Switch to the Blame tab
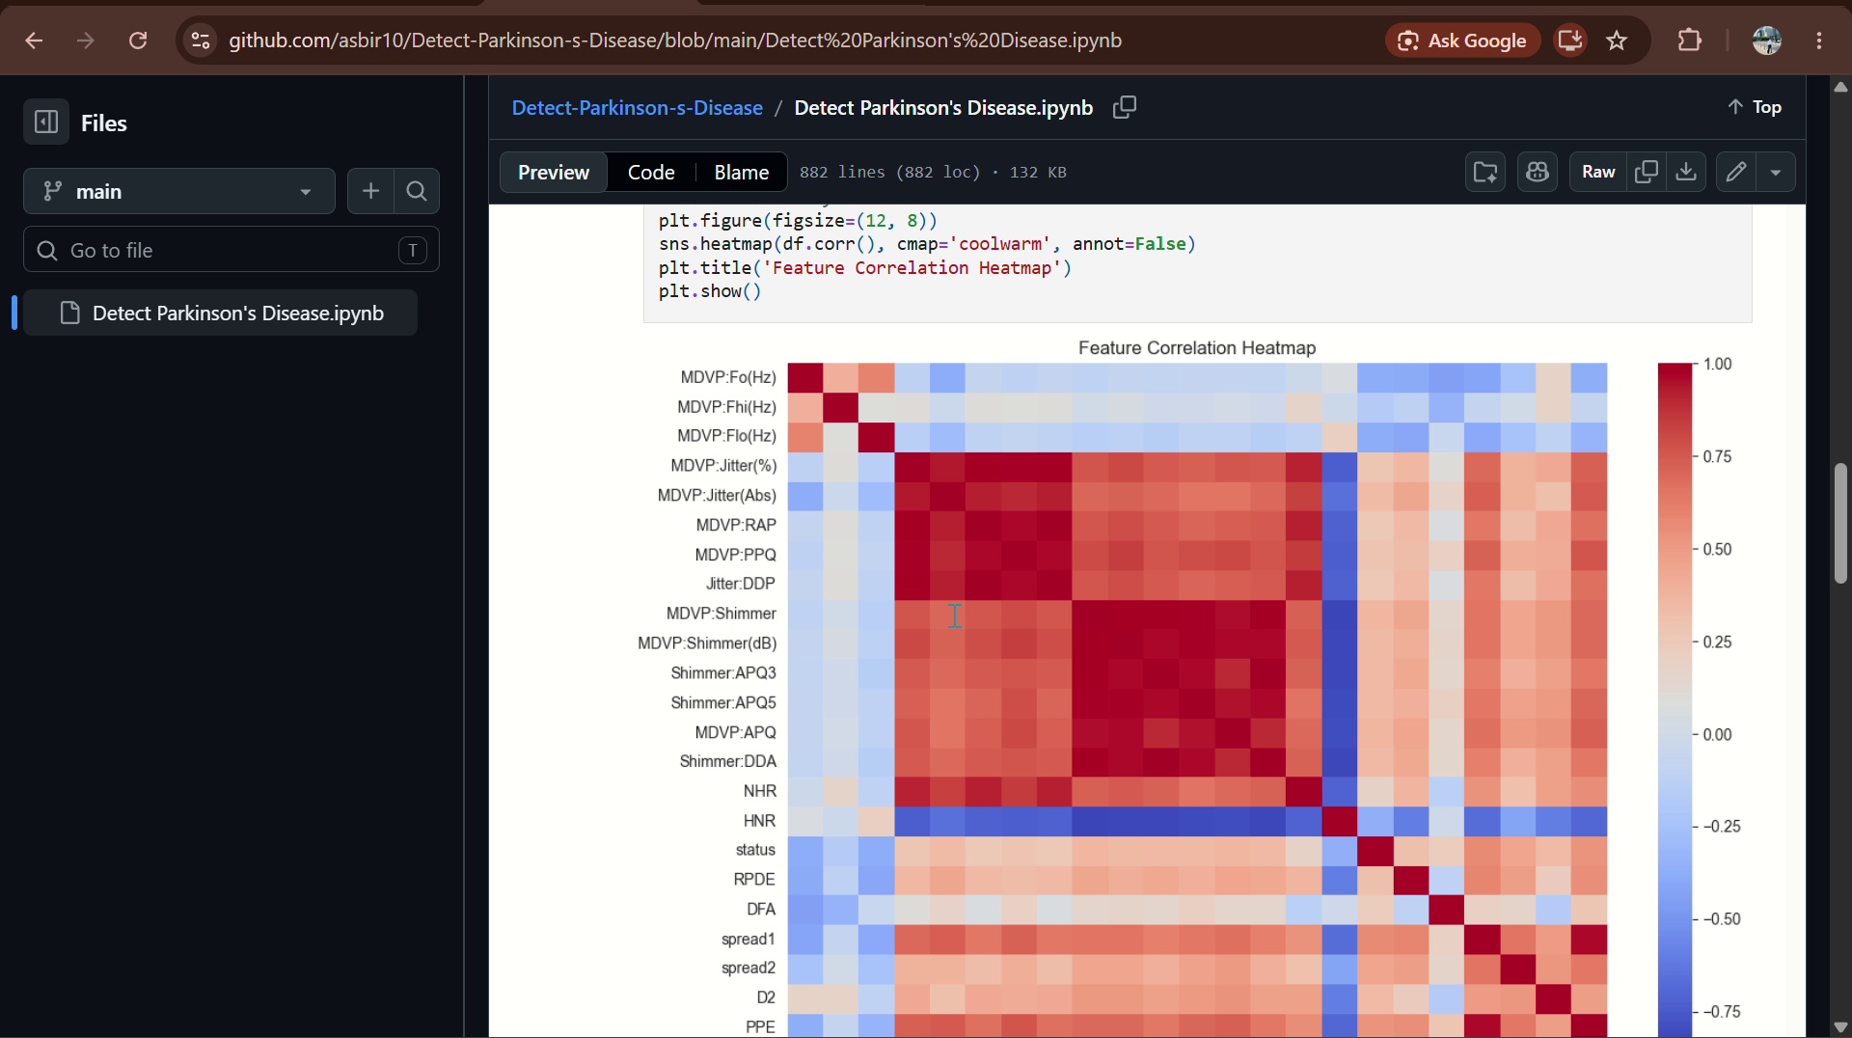Viewport: 1852px width, 1038px height. (x=741, y=172)
